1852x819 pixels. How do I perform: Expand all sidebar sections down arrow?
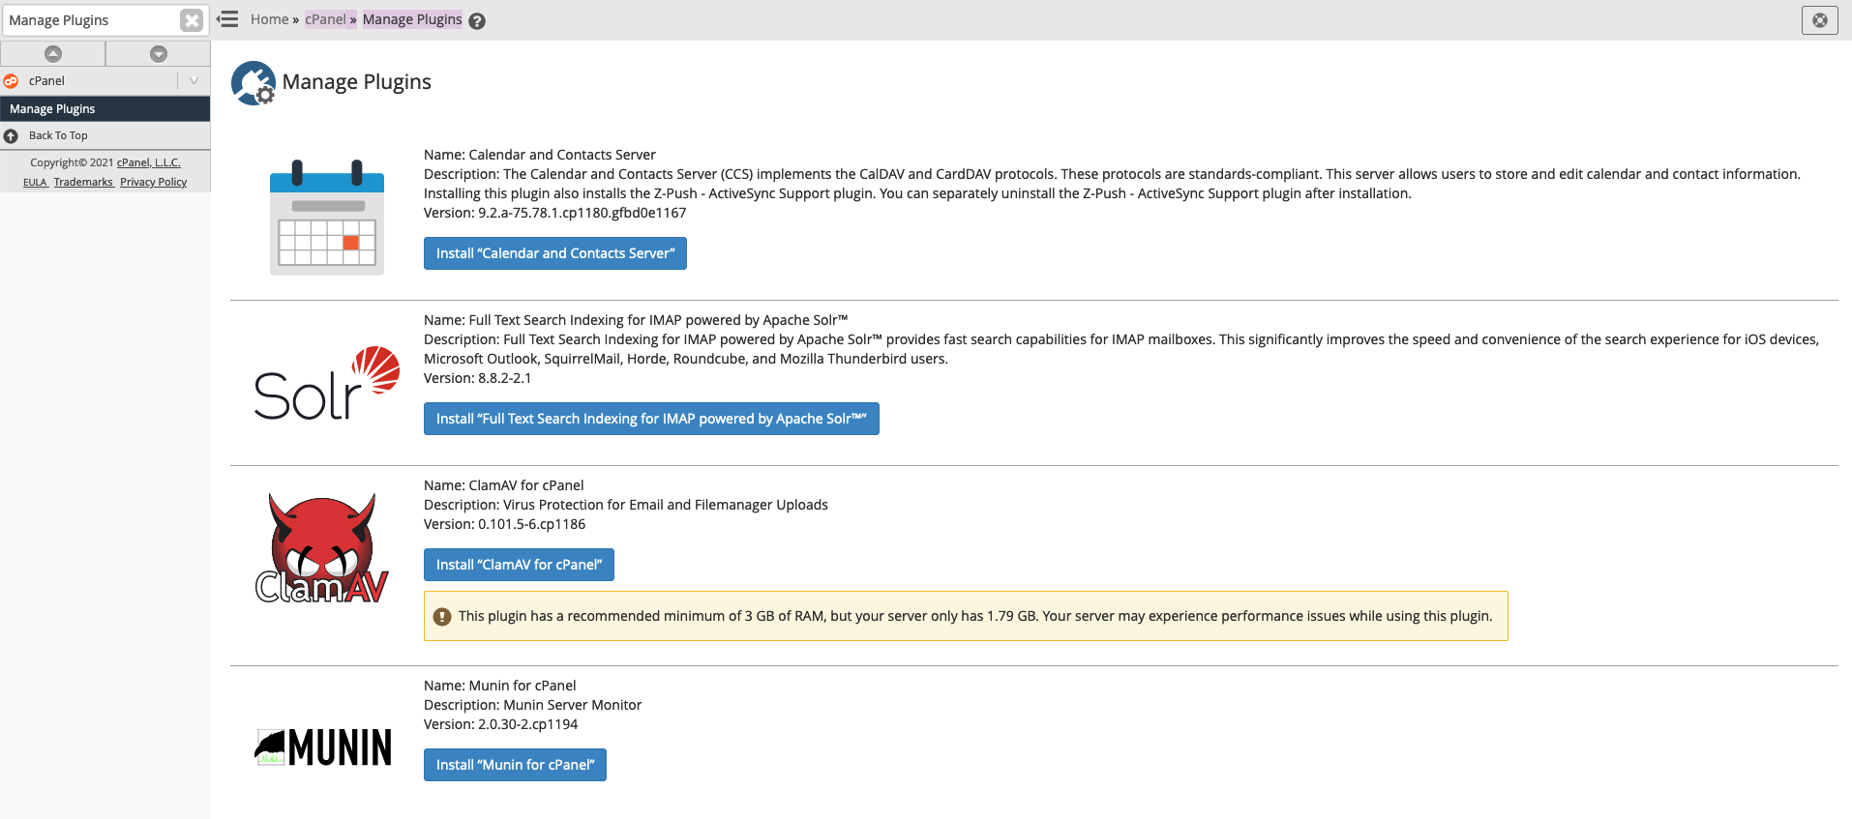(159, 54)
